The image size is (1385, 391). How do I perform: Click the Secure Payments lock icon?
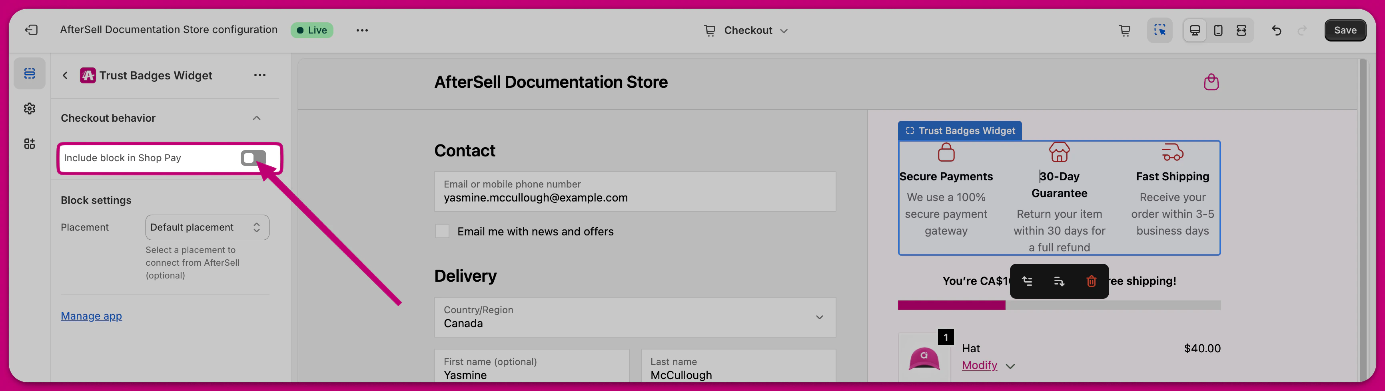point(946,152)
